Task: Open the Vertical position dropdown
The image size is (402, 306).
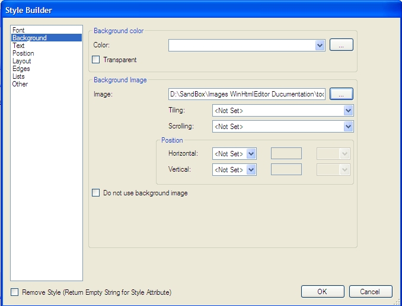Action: [251, 170]
